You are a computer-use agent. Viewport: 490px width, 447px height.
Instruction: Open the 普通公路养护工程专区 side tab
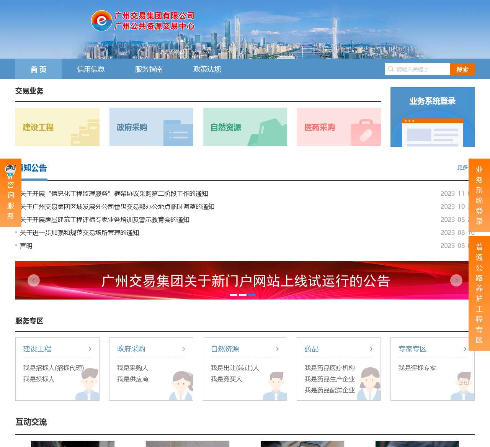(479, 293)
